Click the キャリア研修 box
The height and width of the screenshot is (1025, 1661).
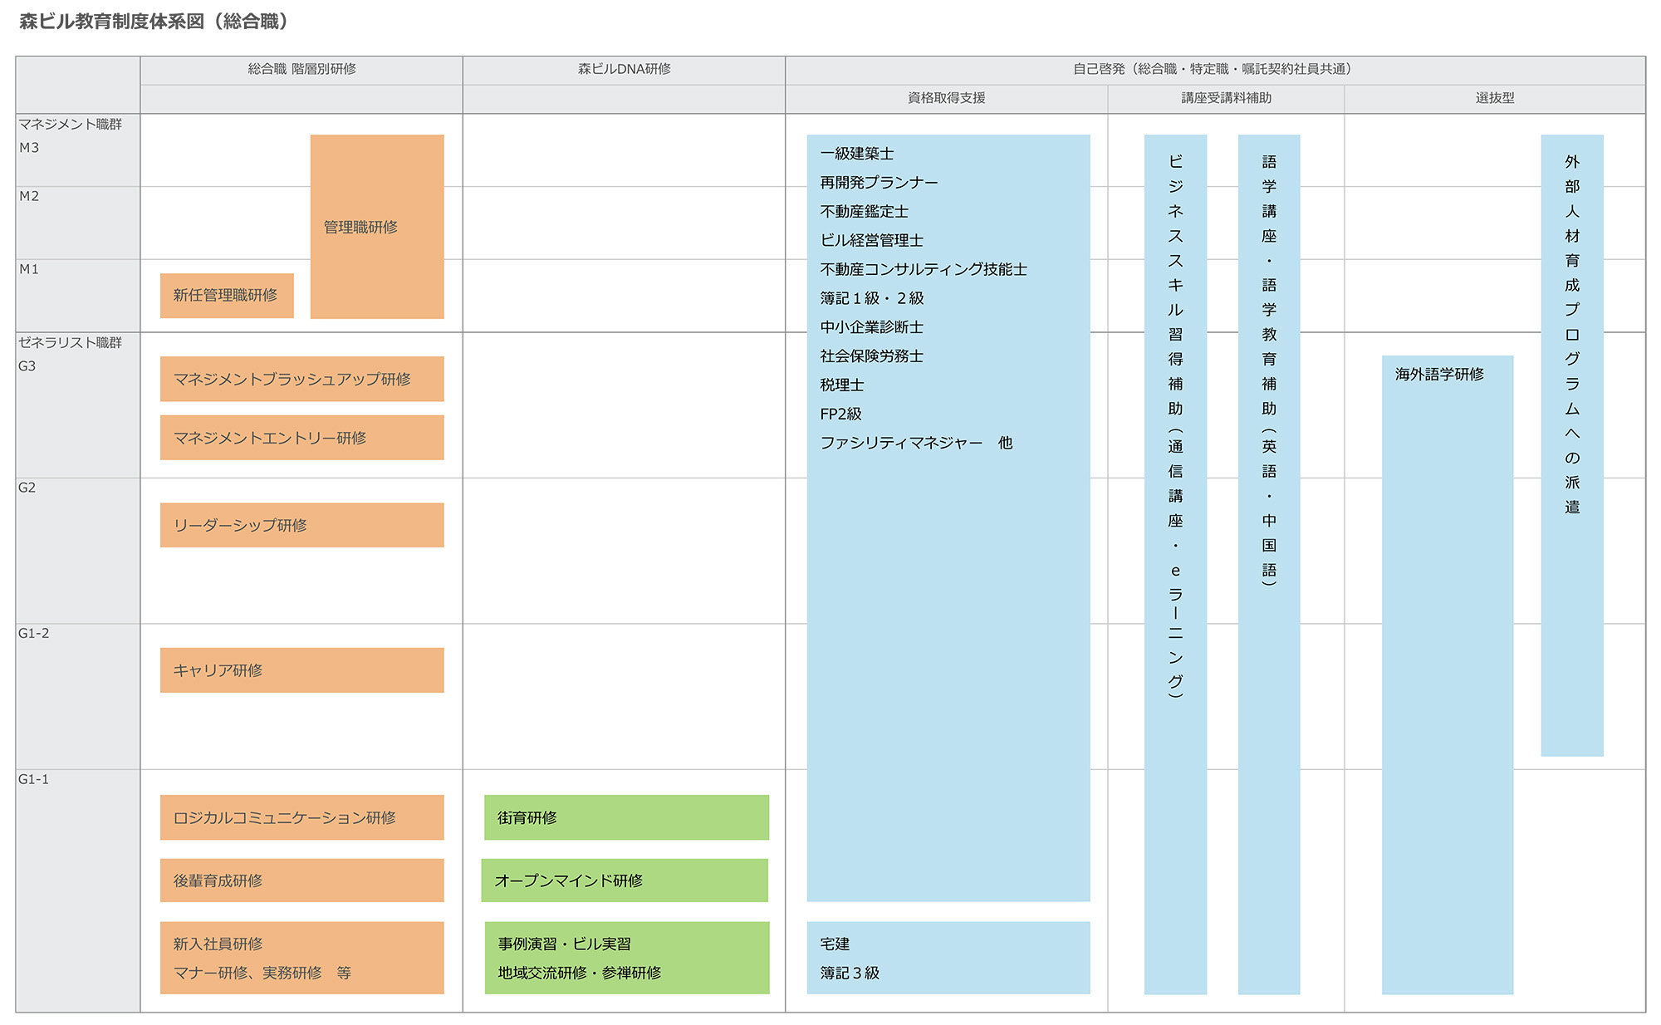point(301,670)
